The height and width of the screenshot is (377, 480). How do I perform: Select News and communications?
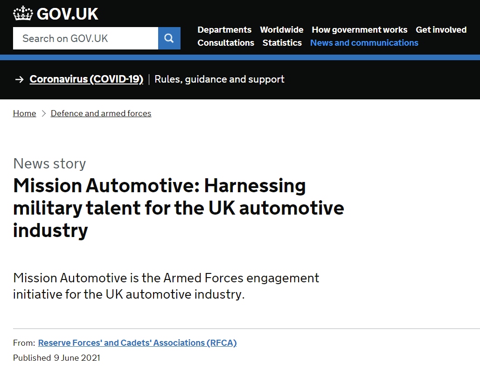[364, 42]
